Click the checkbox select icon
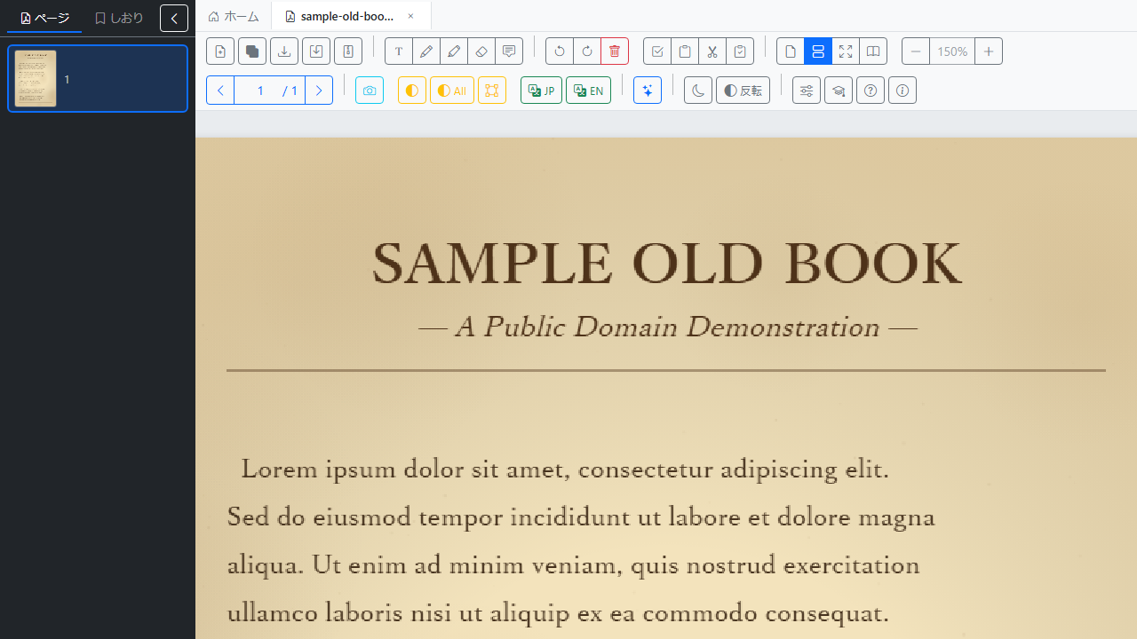1137x639 pixels. pyautogui.click(x=657, y=51)
